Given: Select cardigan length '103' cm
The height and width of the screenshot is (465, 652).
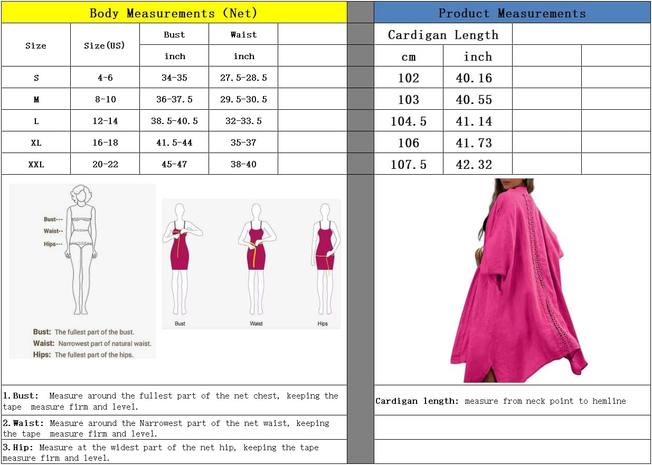Looking at the screenshot, I should click(x=409, y=99).
